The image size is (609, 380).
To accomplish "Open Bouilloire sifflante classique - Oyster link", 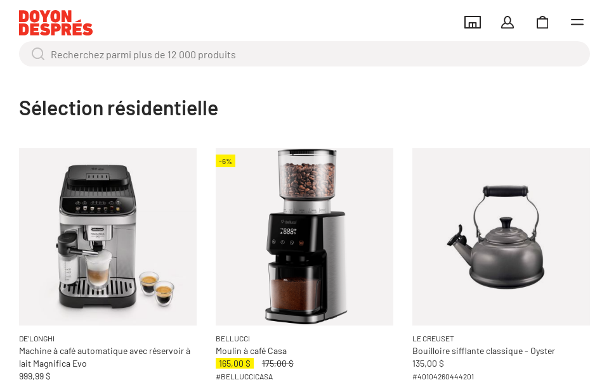I will coord(483,351).
